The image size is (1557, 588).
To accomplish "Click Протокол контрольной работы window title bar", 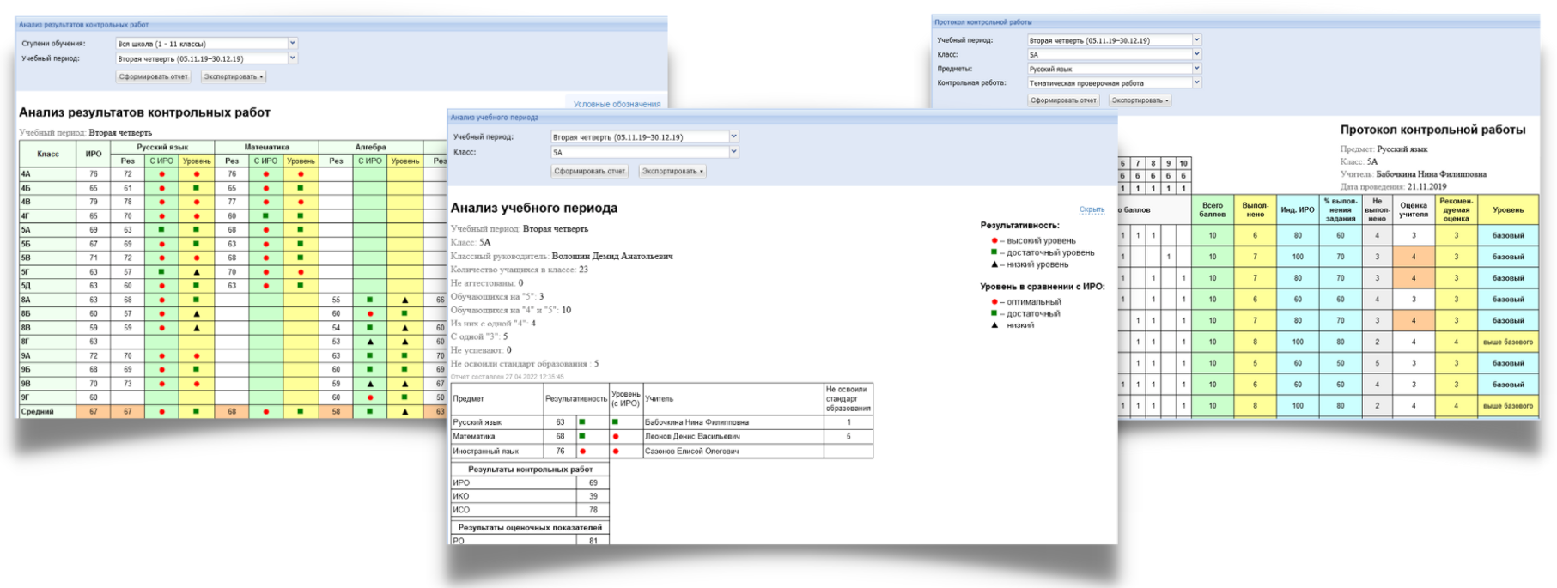I will click(x=1235, y=22).
